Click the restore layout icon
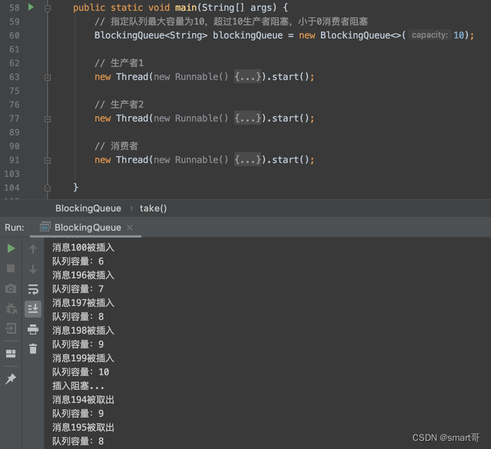The image size is (491, 449). tap(11, 353)
